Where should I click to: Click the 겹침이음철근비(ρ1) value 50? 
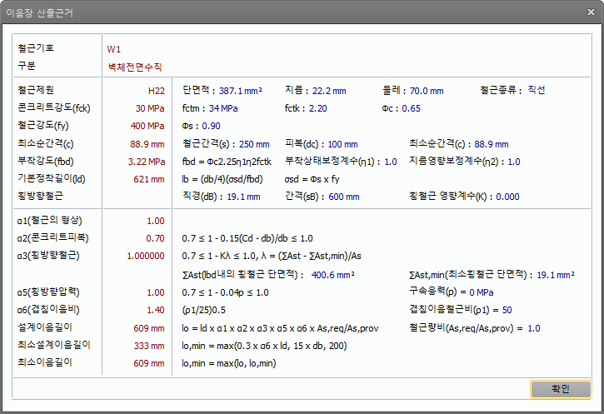507,310
